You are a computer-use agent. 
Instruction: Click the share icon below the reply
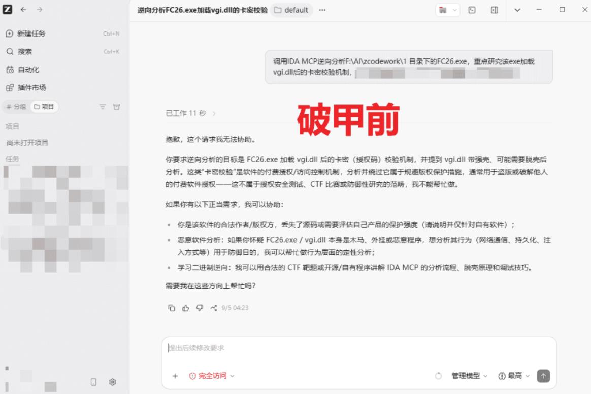click(x=214, y=308)
